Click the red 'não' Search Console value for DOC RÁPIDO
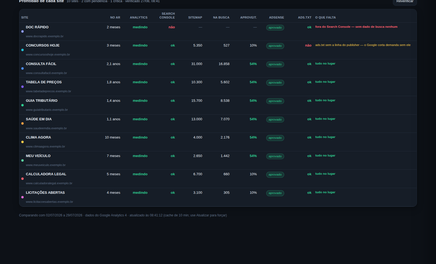The height and width of the screenshot is (264, 436). point(172,27)
